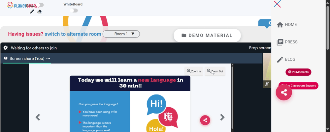Select the eraser tool

point(39,12)
